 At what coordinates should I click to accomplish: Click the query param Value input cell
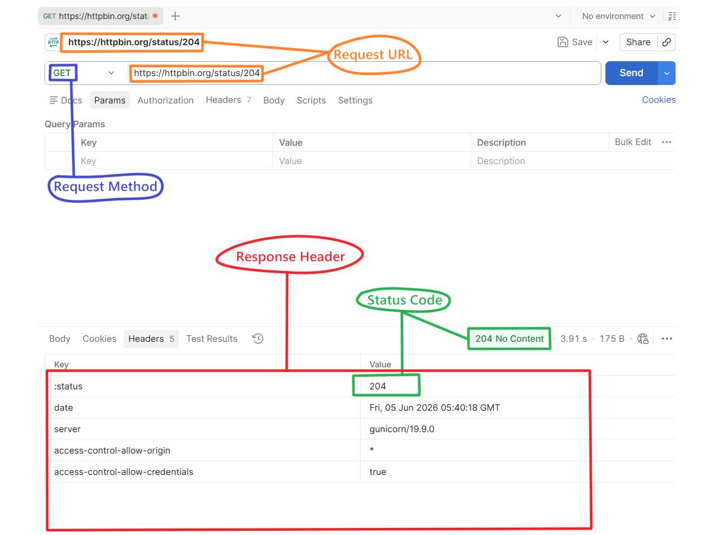[x=371, y=161]
